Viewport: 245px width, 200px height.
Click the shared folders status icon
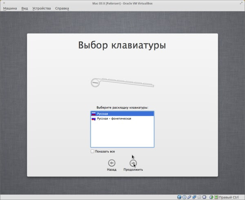[x=199, y=197]
